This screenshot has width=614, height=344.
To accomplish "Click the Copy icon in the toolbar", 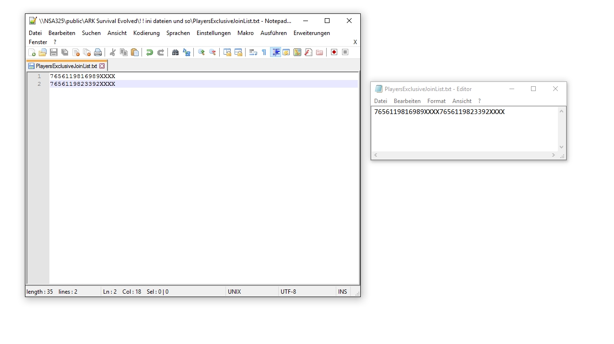I will coord(124,52).
